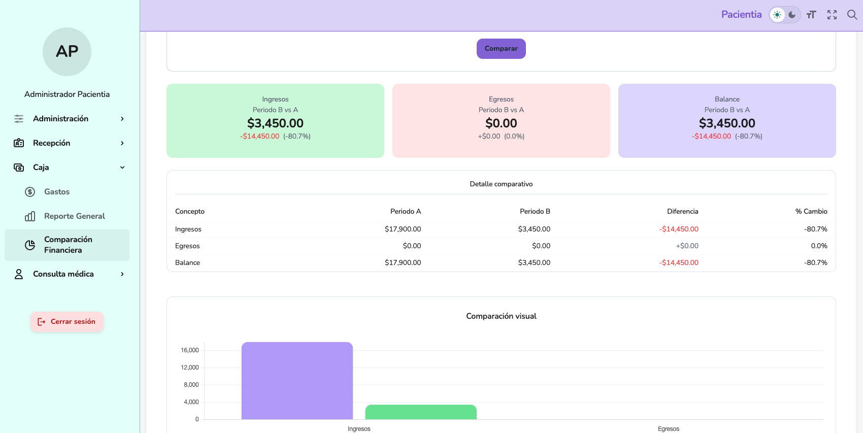Expand the Administración menu chevron
Screen dimensions: 863x433
pos(122,119)
